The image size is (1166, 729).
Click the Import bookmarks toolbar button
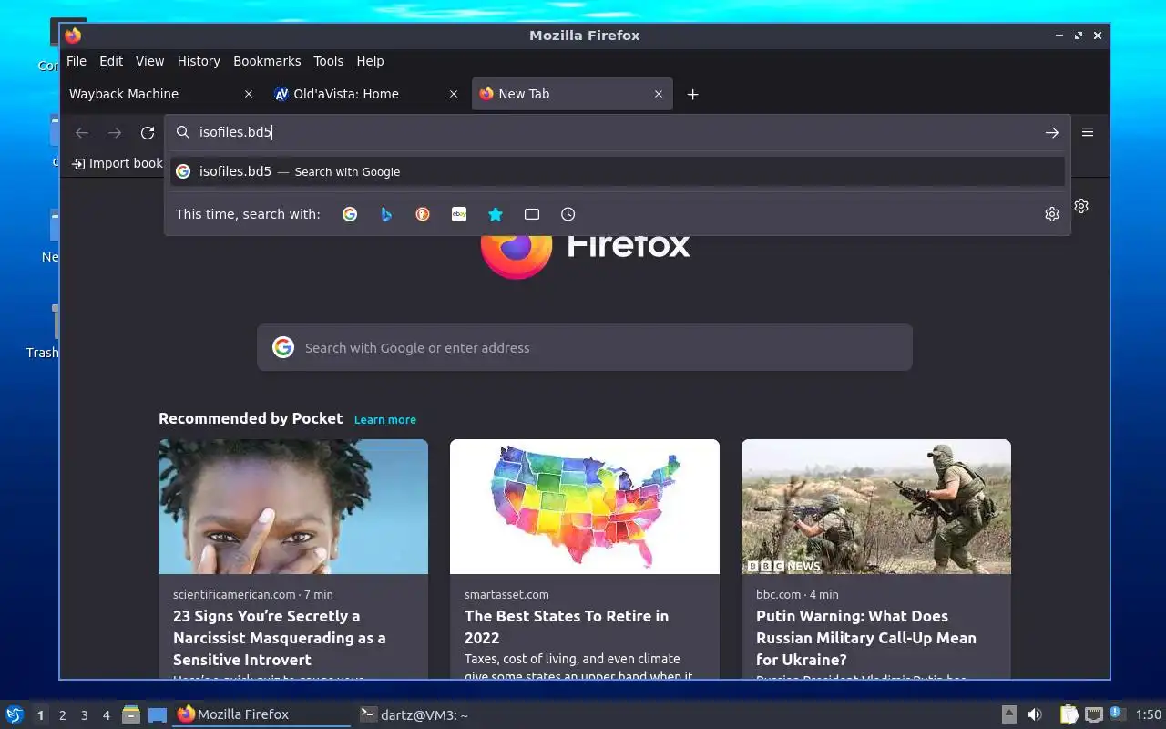coord(117,163)
